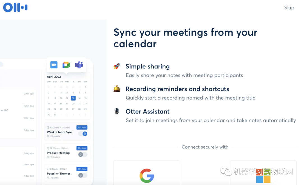The height and width of the screenshot is (185, 303).
Task: Click the Zoom camera icon
Action: tap(54, 65)
